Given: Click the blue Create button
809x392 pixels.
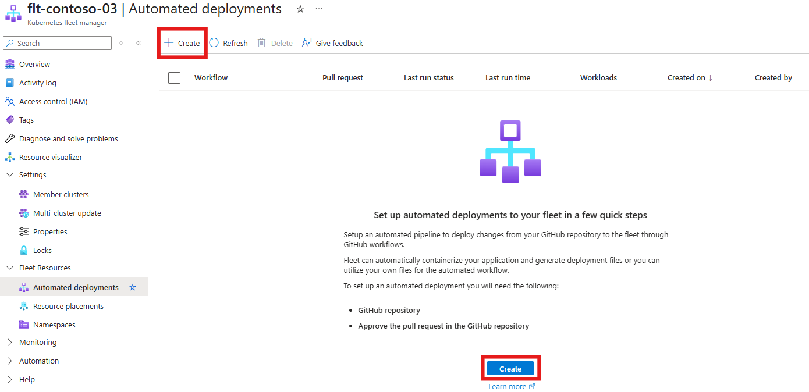Looking at the screenshot, I should [510, 369].
